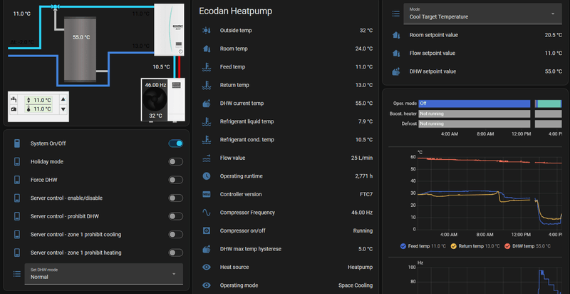Click the System On/Off remote icon
Image resolution: width=570 pixels, height=294 pixels.
pyautogui.click(x=16, y=143)
